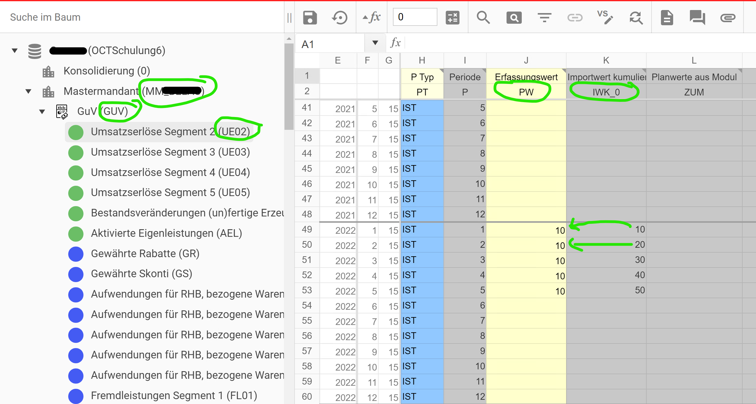756x404 pixels.
Task: Click the attachment paperclip icon
Action: [x=728, y=17]
